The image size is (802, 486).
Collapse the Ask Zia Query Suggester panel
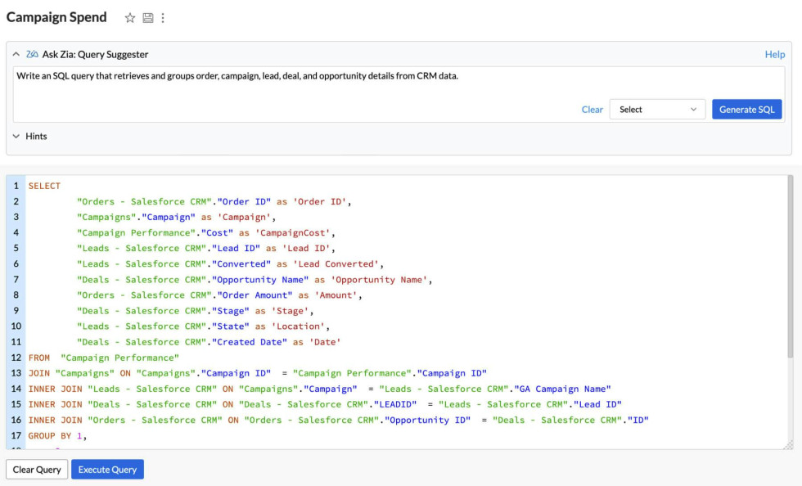pyautogui.click(x=18, y=54)
